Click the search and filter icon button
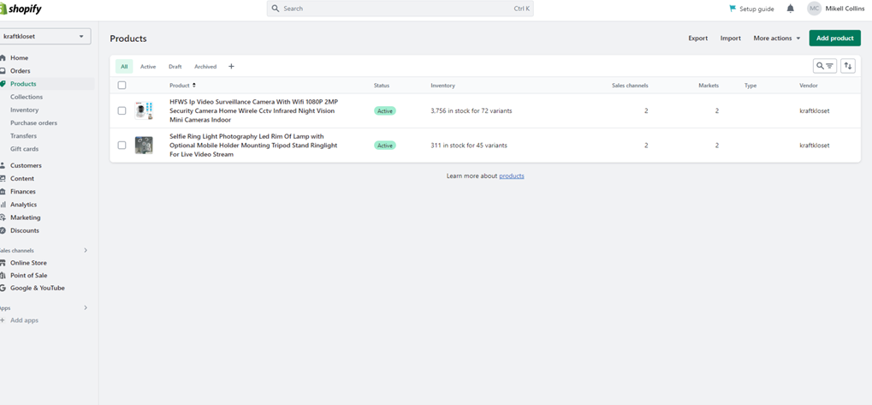The height and width of the screenshot is (405, 872). pyautogui.click(x=825, y=66)
